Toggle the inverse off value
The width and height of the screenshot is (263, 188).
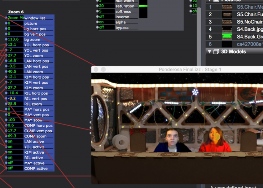106,17
